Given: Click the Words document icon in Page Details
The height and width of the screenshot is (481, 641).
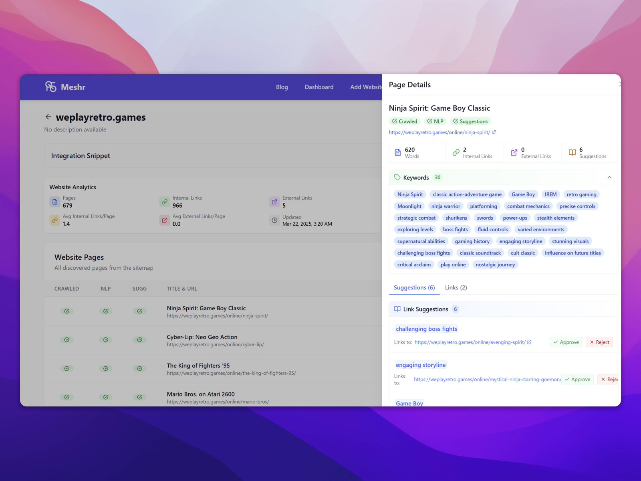Looking at the screenshot, I should pos(398,153).
